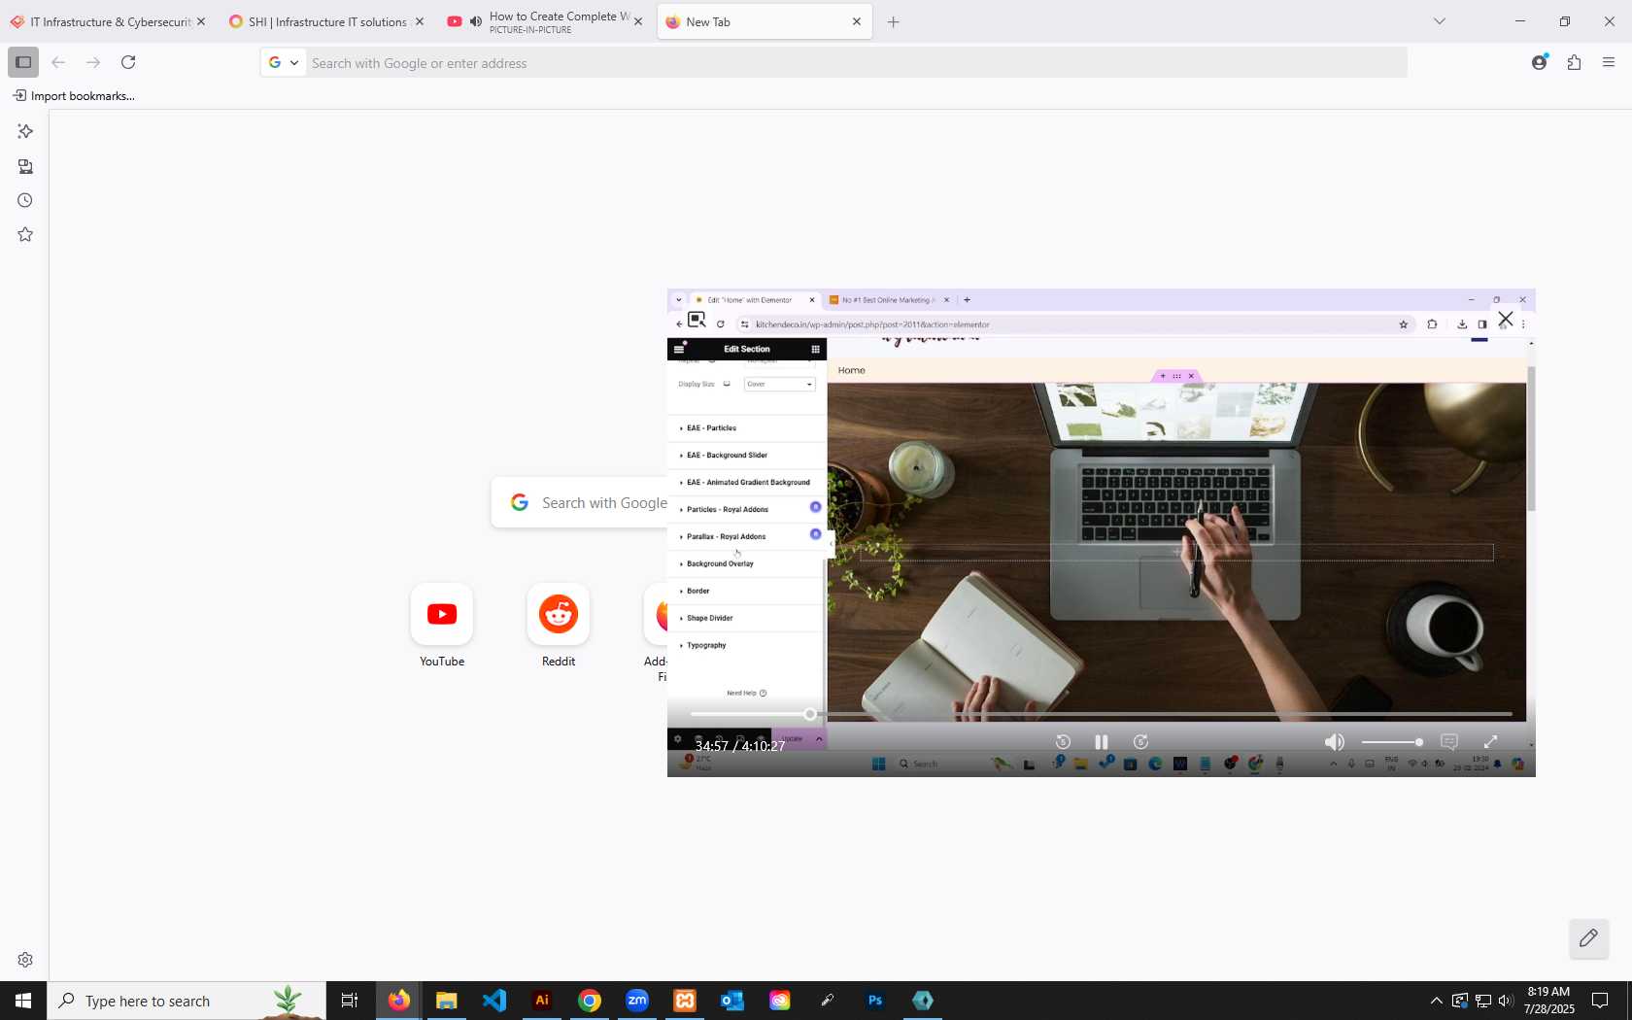Open the Google search engine dropdown
The width and height of the screenshot is (1632, 1020).
[284, 62]
